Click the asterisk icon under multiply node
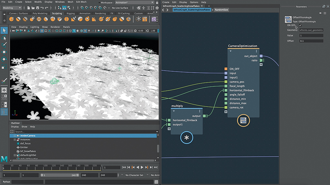 187,138
